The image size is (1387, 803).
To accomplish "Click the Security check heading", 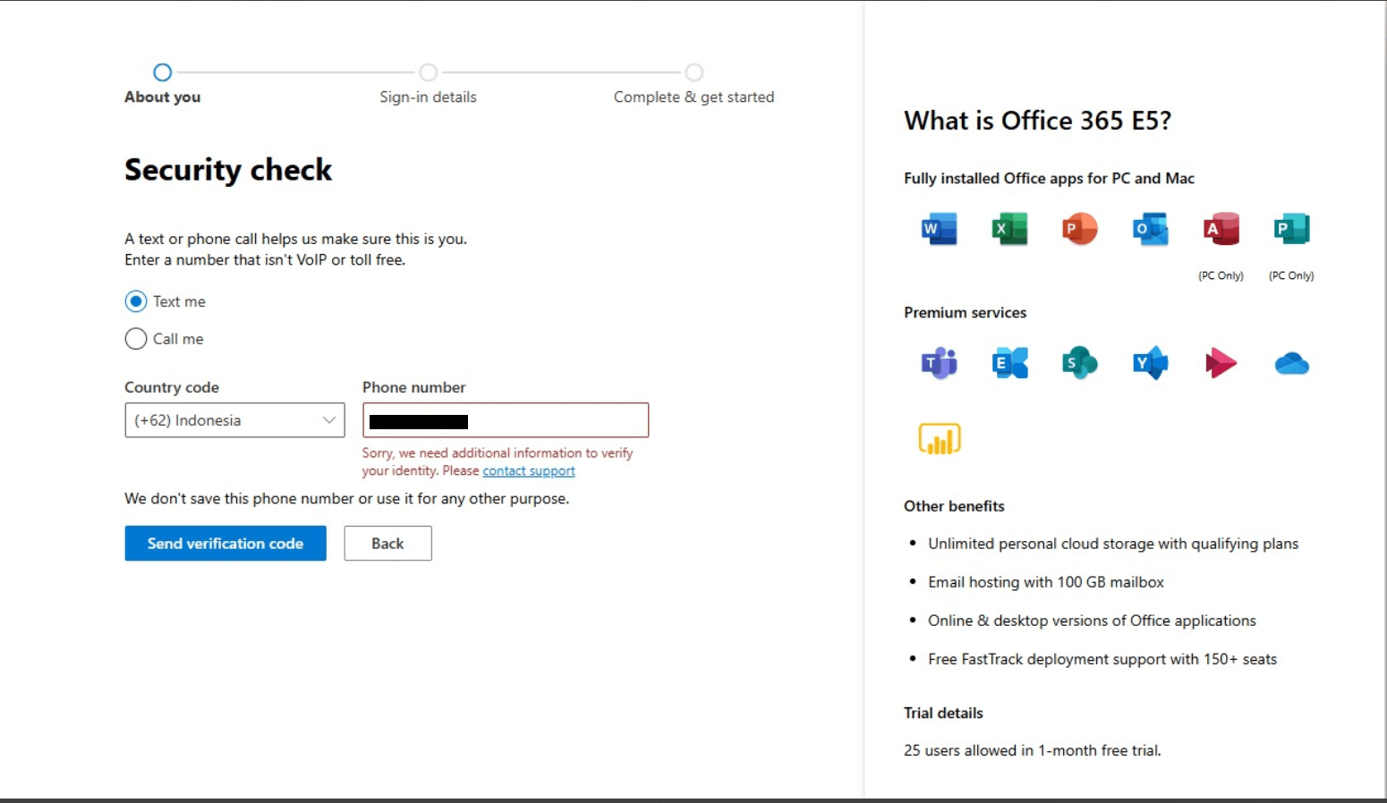I will point(228,170).
